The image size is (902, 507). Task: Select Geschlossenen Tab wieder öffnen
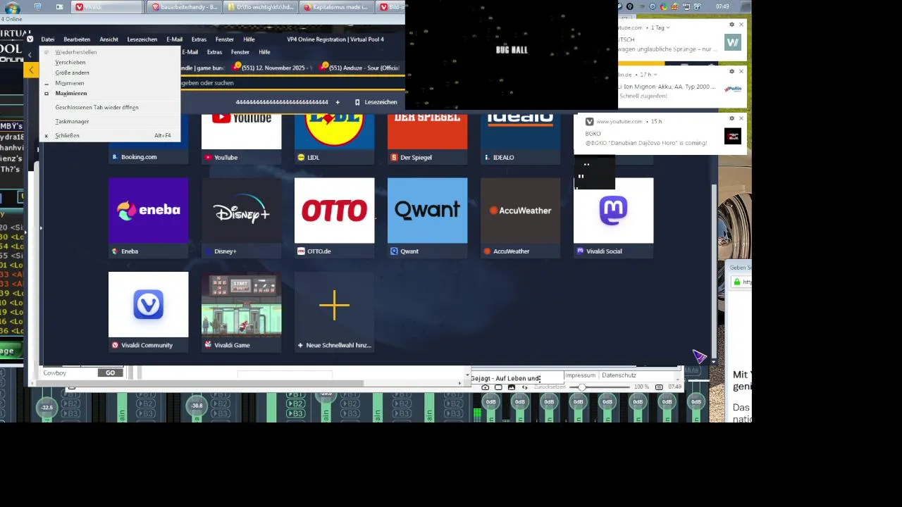110,107
